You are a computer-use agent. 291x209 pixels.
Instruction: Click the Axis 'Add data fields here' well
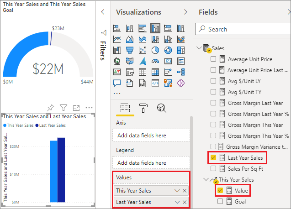point(151,136)
